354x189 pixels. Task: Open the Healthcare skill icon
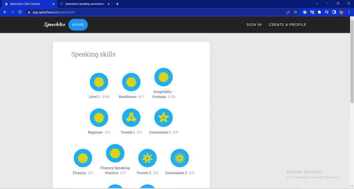(x=131, y=82)
